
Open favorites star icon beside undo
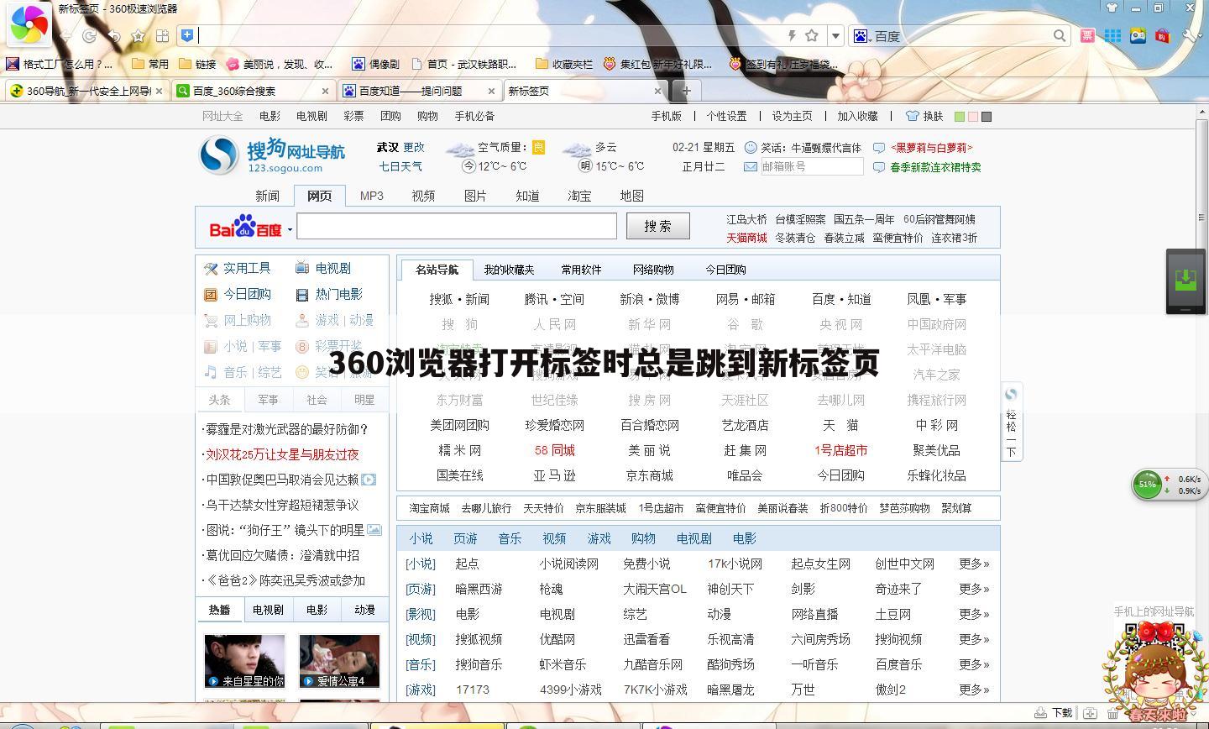tap(139, 36)
